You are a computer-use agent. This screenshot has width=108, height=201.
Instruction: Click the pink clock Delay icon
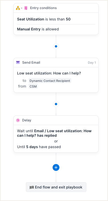point(18,120)
